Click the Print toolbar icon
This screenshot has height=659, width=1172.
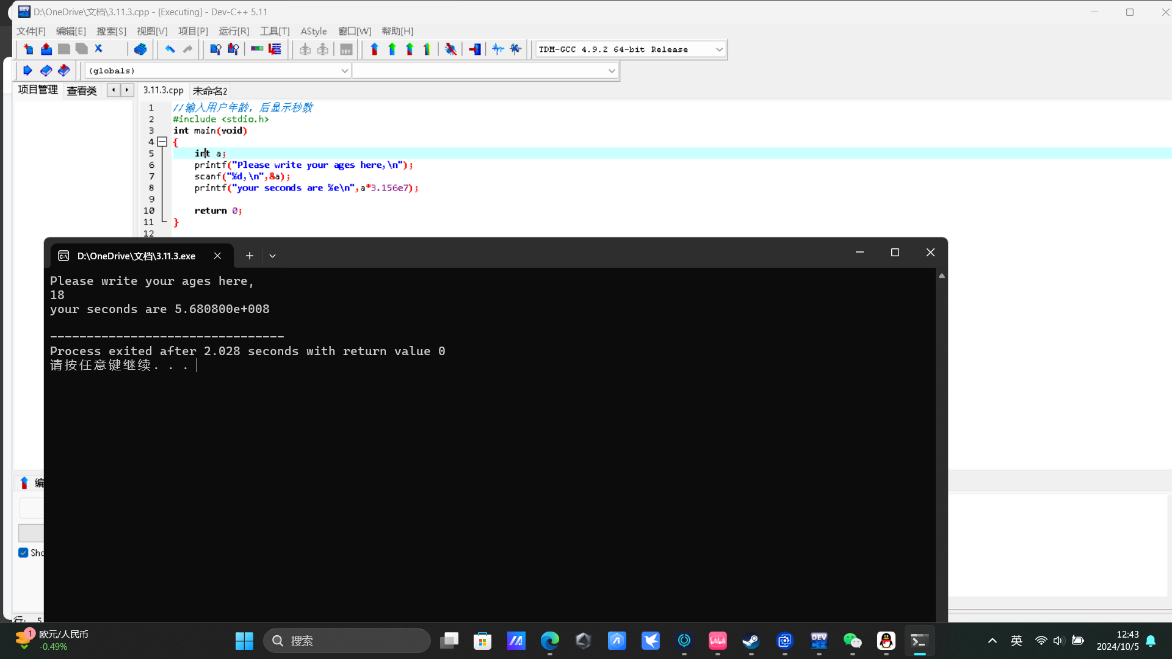coord(140,49)
